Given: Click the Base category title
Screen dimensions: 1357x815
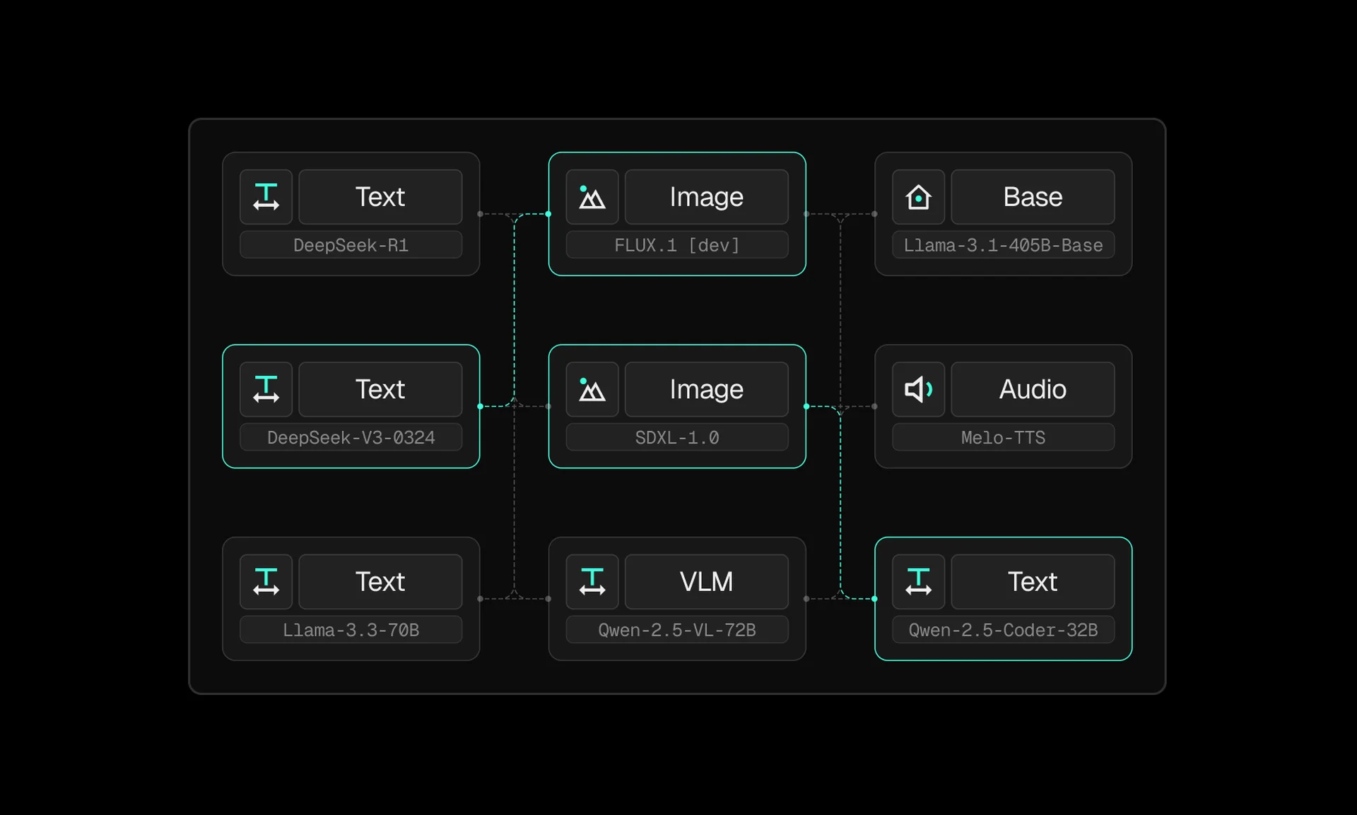Looking at the screenshot, I should pyautogui.click(x=1032, y=197).
